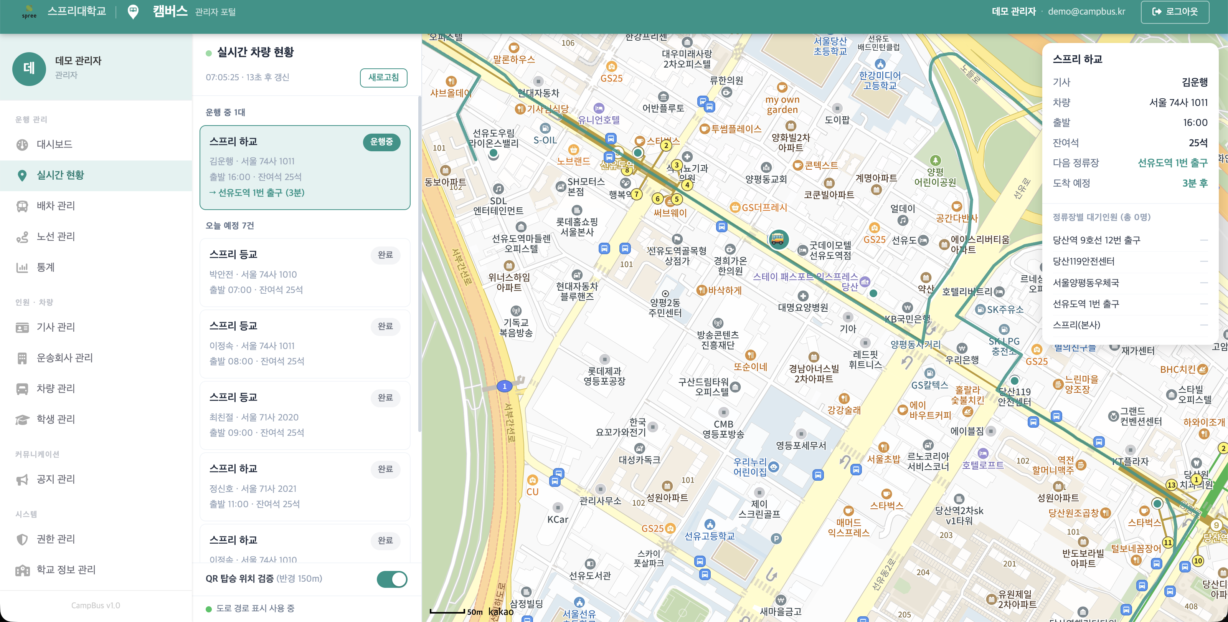The image size is (1228, 622).
Task: Open 스프리 하교 card departing 11:00
Action: point(305,486)
